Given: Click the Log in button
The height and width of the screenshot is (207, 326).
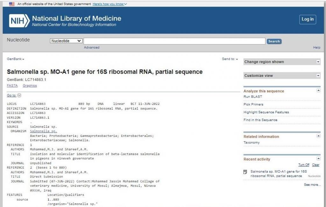Looking at the screenshot, I should pyautogui.click(x=307, y=19).
